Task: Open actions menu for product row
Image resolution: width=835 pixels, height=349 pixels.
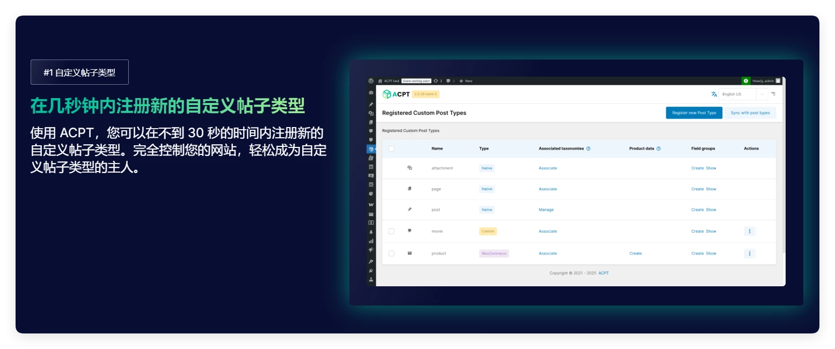Action: click(x=750, y=253)
